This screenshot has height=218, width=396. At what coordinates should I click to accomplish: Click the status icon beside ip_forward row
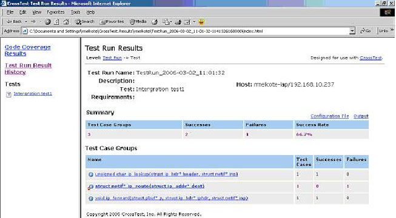point(91,199)
